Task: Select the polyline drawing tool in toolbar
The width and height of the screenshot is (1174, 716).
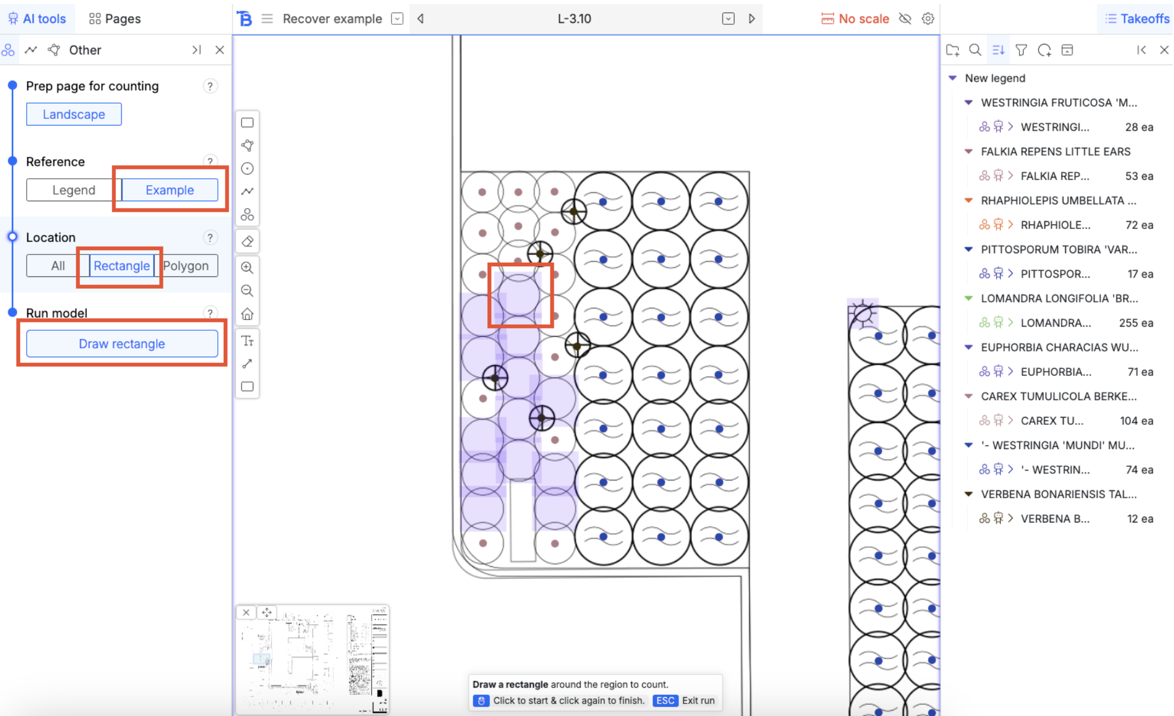Action: point(247,191)
